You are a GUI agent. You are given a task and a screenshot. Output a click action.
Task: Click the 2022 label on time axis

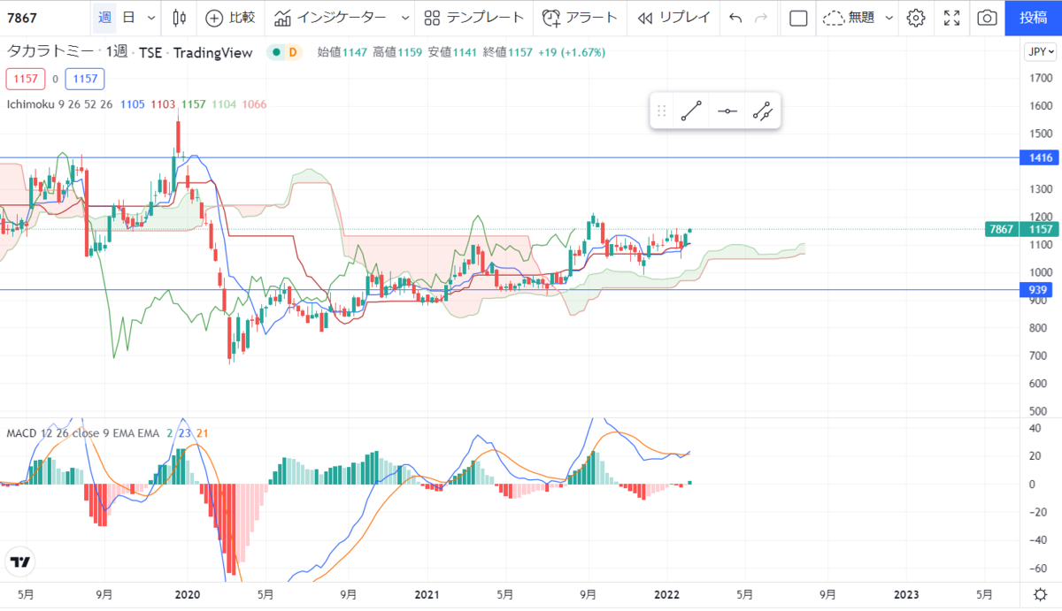666,593
